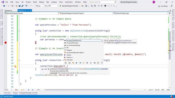Open the Git Changes side panel
The height and width of the screenshot is (98, 175).
[173, 47]
